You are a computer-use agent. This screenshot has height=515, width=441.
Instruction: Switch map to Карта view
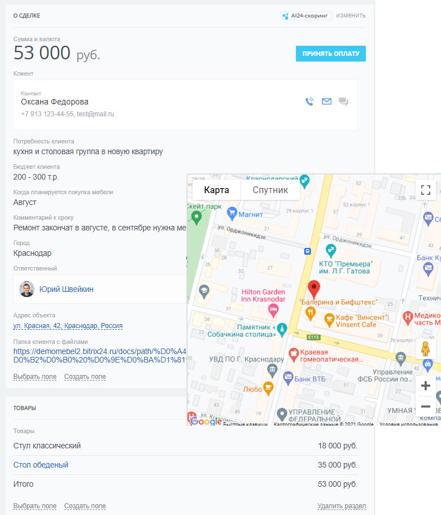(x=216, y=190)
